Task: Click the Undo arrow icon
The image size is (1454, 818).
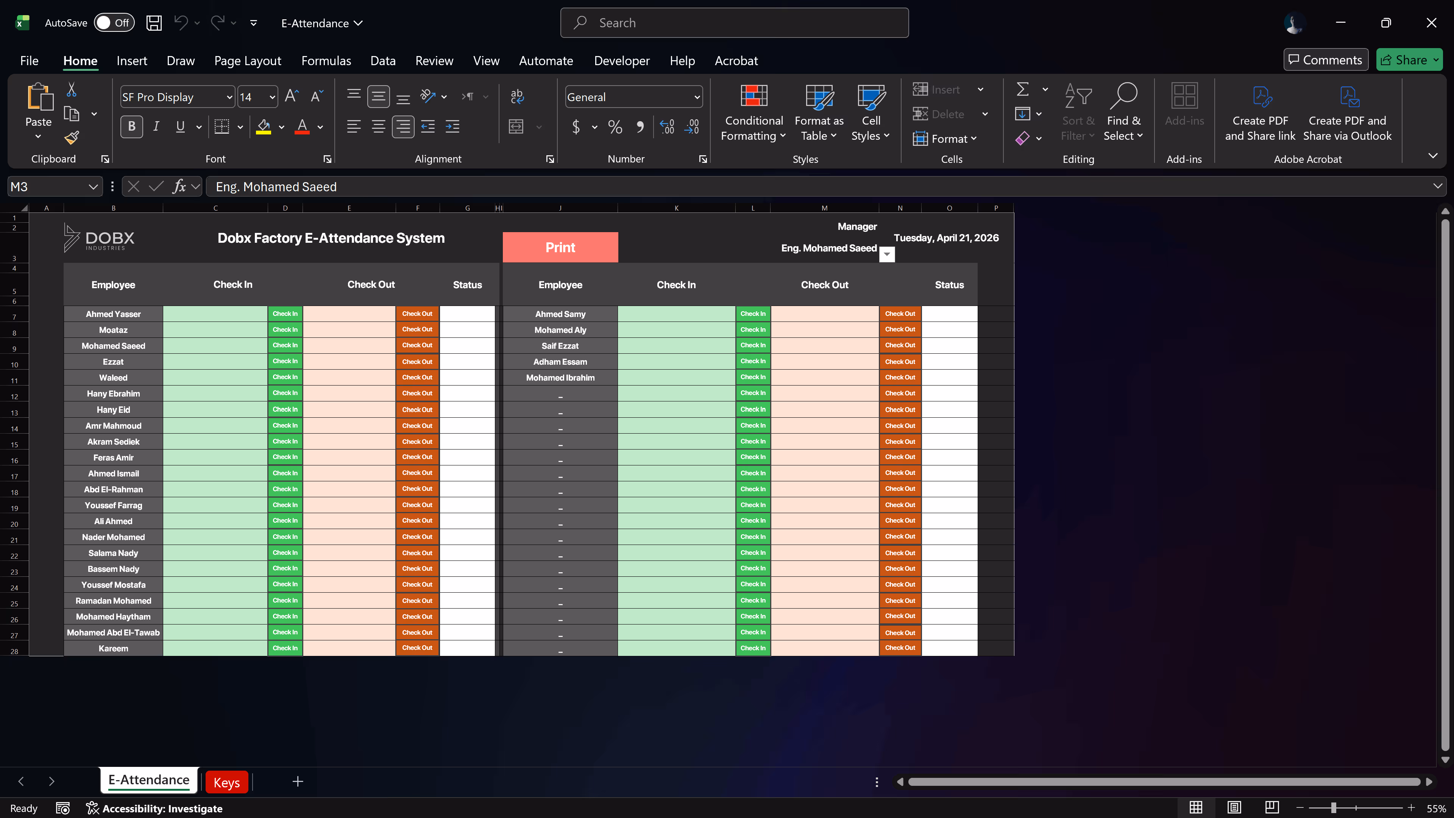Action: [181, 23]
